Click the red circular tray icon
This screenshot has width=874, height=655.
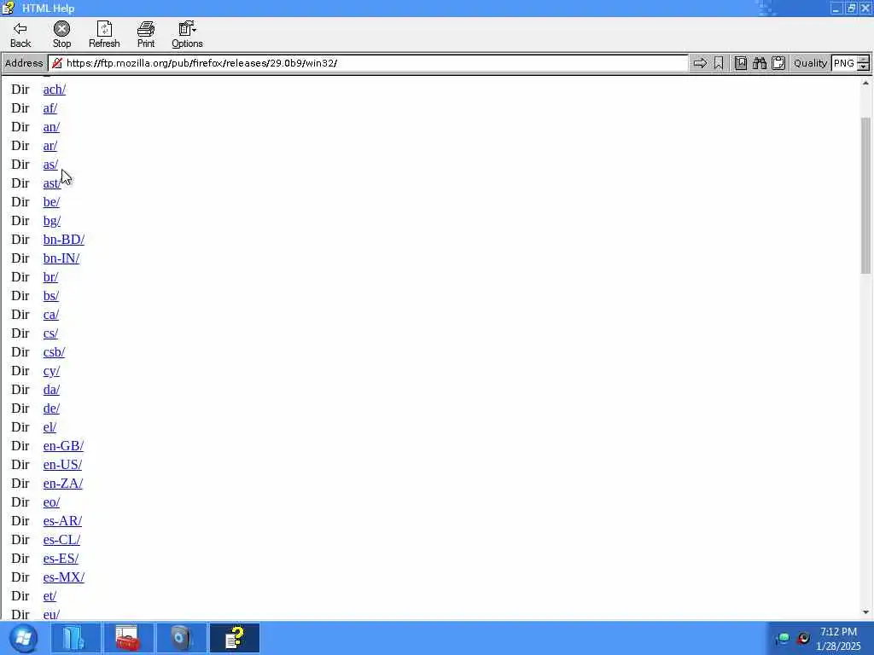pos(803,638)
